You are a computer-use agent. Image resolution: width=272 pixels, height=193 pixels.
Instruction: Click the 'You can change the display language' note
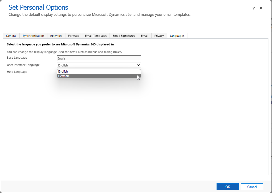[x=64, y=52]
